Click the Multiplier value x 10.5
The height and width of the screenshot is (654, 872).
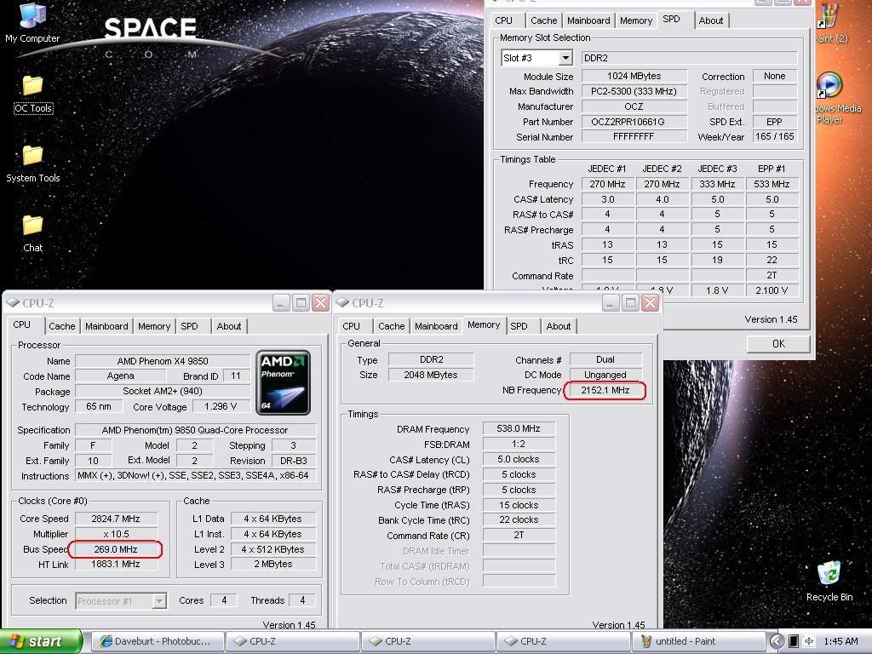(115, 534)
